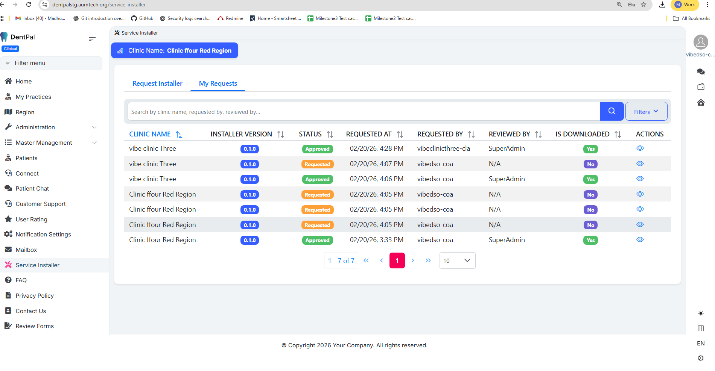Open the chat bubbles icon in right panel
The image size is (715, 371).
(701, 71)
